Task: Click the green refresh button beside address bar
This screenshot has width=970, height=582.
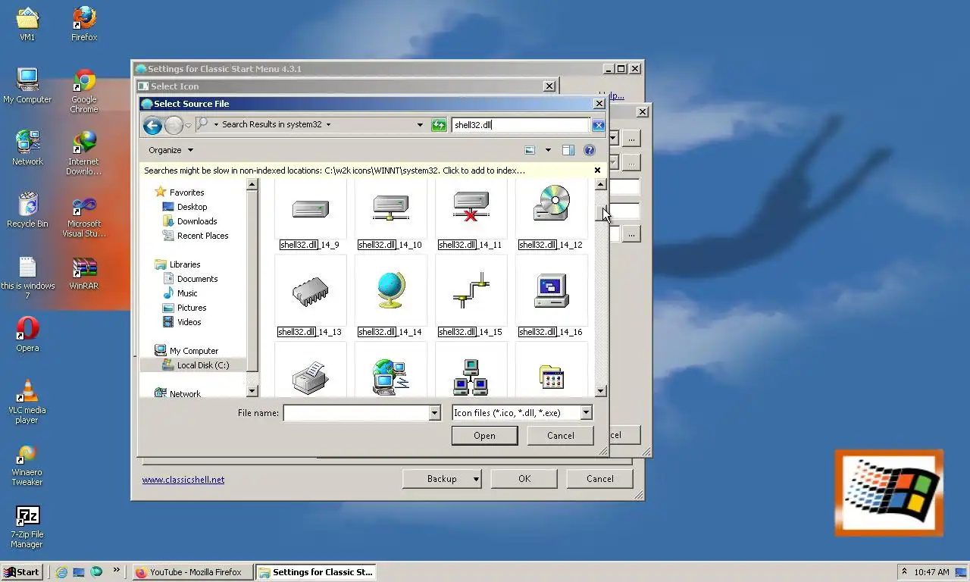Action: tap(439, 125)
